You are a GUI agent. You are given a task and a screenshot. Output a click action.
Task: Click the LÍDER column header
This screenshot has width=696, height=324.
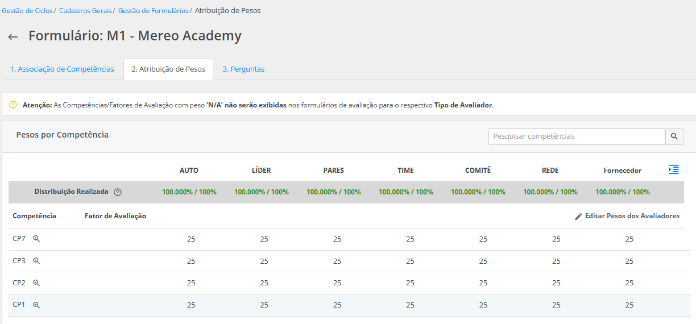click(x=261, y=171)
